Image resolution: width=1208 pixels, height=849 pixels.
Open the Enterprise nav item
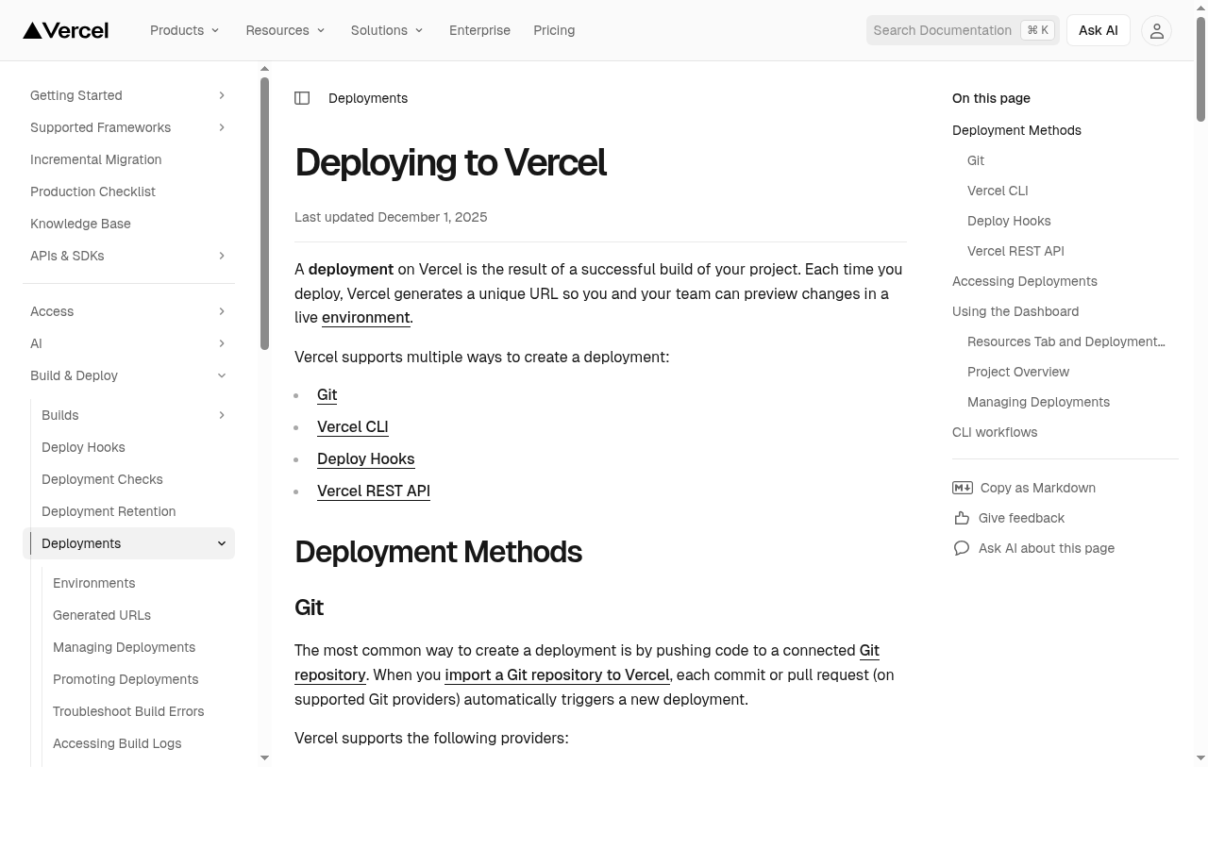click(x=479, y=30)
